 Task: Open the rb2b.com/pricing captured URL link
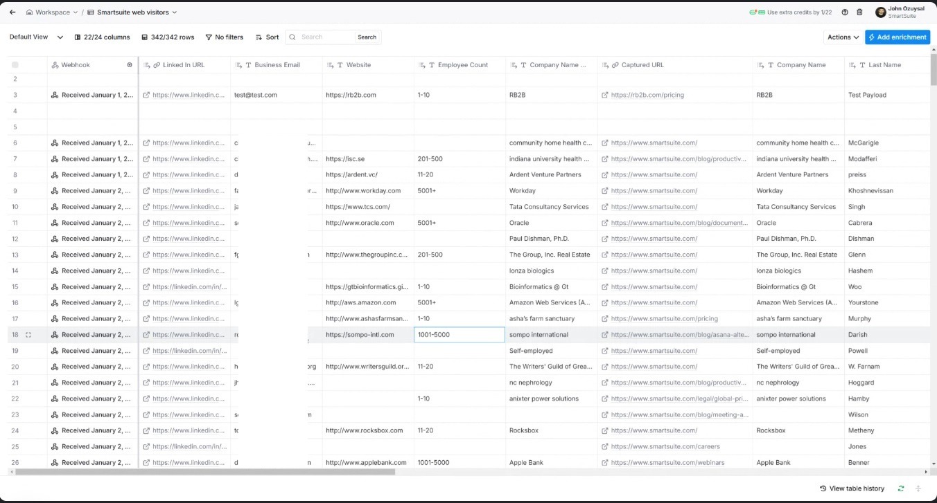647,95
